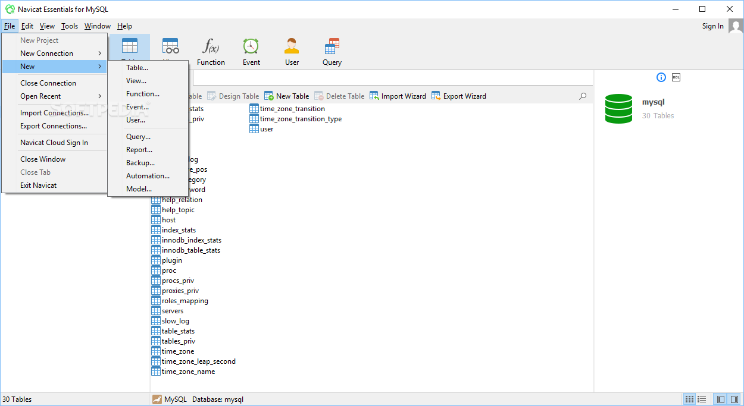Select Export Connections... menu item

click(55, 126)
